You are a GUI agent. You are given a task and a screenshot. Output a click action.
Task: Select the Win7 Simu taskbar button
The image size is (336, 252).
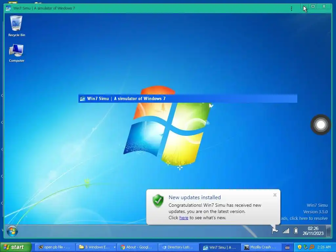click(220, 247)
